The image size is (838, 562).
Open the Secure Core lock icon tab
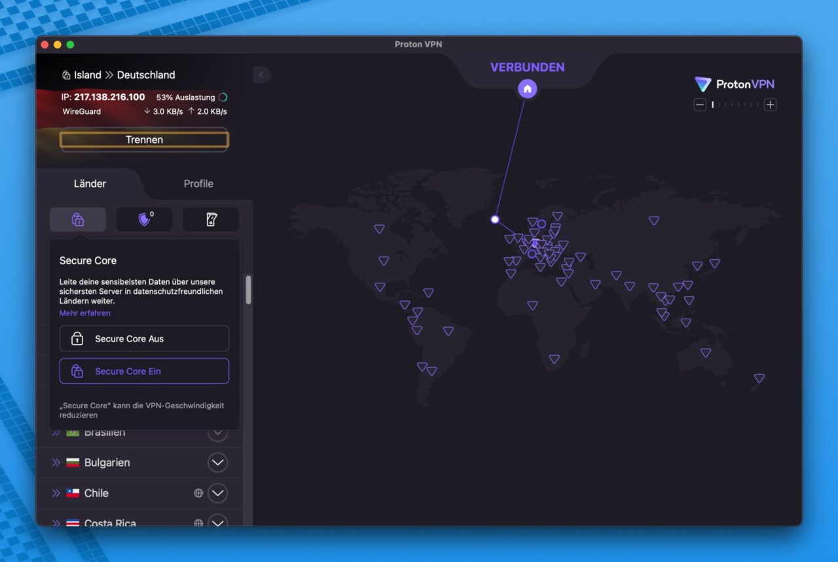78,219
